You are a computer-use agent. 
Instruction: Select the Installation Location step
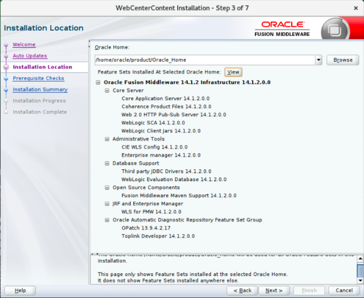[42, 67]
